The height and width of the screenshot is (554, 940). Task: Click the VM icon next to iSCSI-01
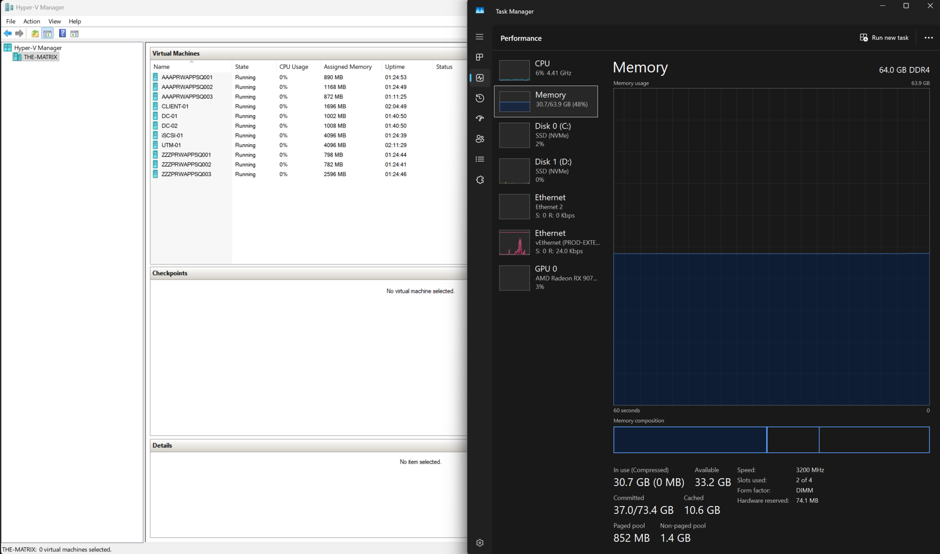[156, 135]
